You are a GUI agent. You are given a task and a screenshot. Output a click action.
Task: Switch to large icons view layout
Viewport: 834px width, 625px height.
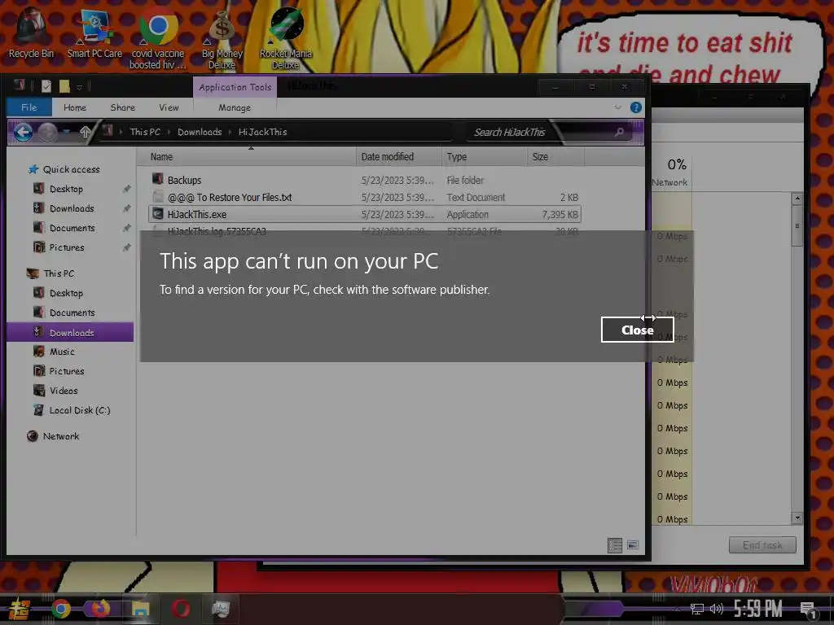click(x=632, y=544)
